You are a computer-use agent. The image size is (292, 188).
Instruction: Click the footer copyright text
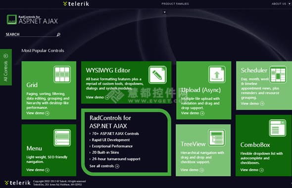point(59,183)
